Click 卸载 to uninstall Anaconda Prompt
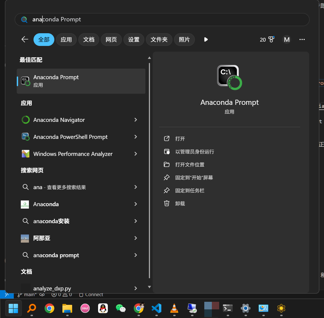 180,203
